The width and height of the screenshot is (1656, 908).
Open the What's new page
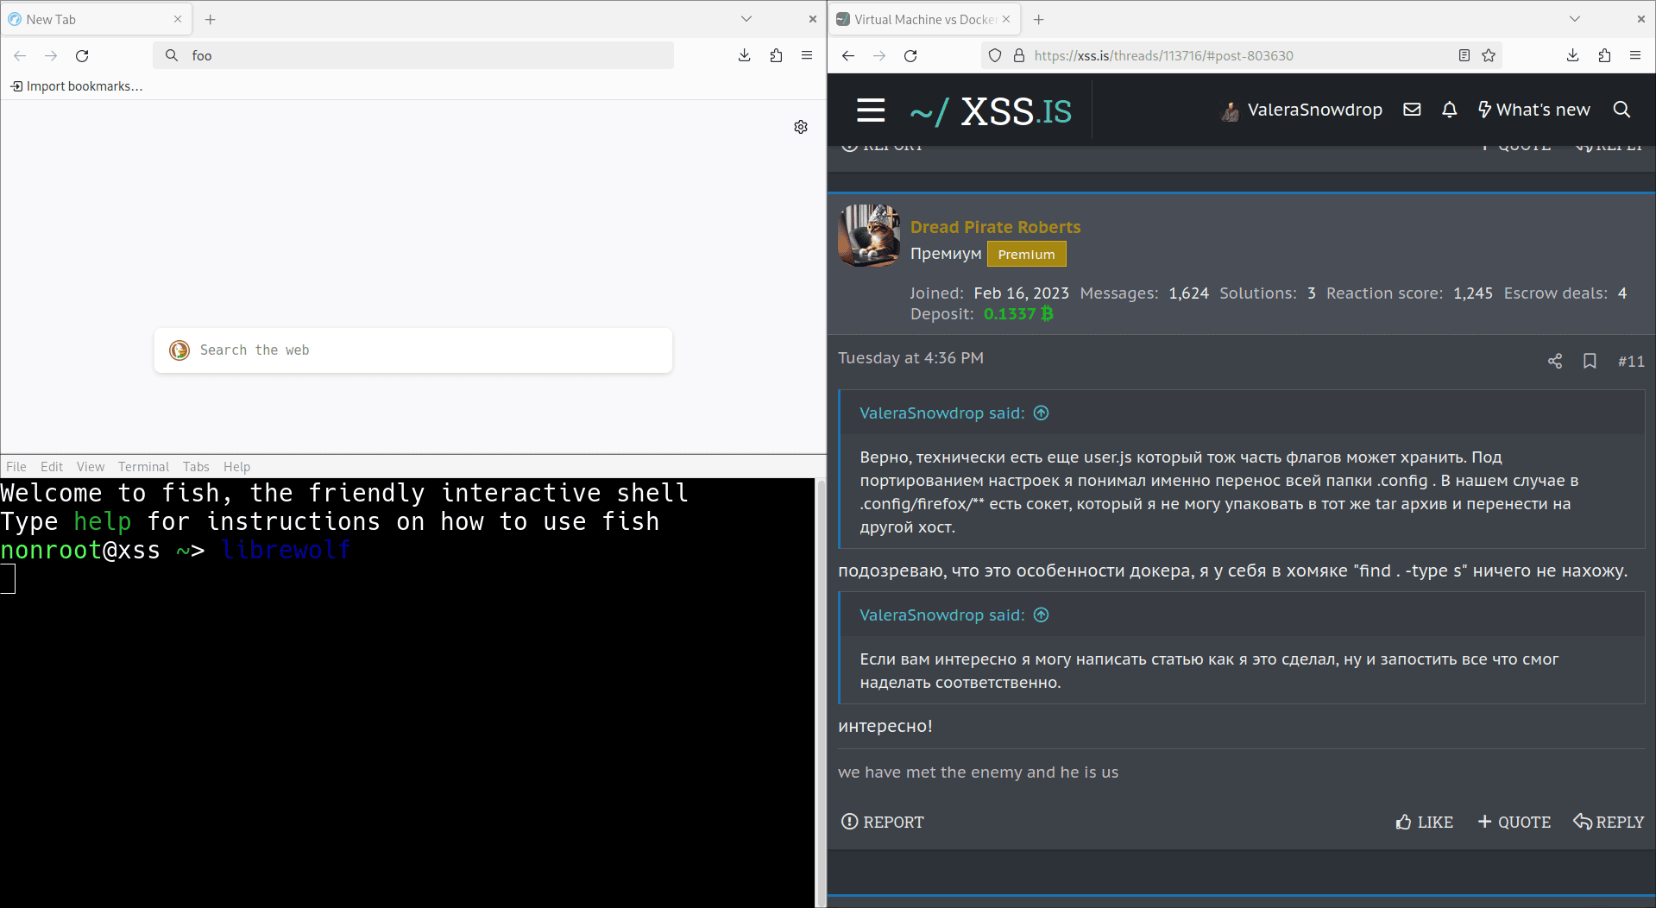pyautogui.click(x=1533, y=110)
